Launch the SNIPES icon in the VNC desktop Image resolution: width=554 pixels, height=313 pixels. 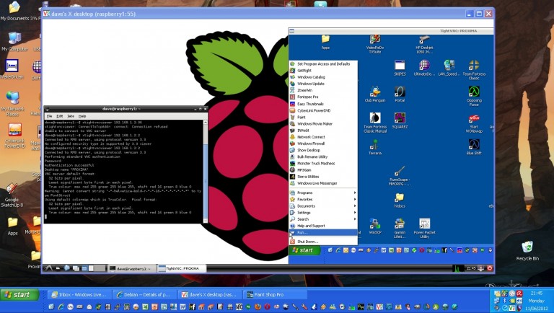(x=400, y=68)
